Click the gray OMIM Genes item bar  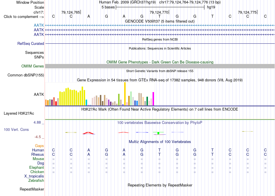coord(160,66)
